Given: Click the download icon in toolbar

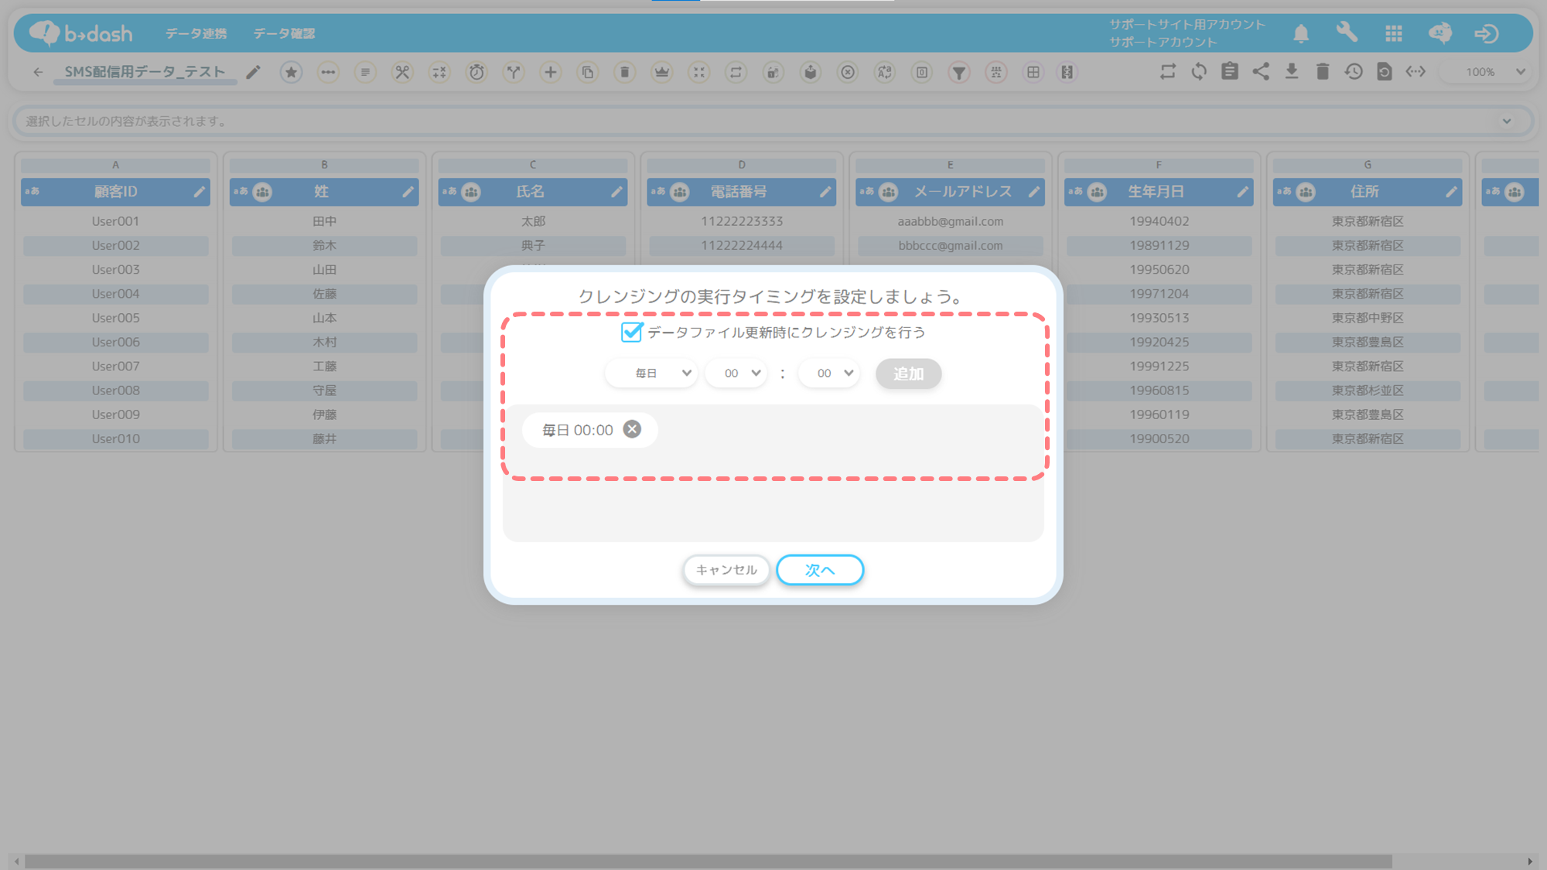Looking at the screenshot, I should (1292, 72).
